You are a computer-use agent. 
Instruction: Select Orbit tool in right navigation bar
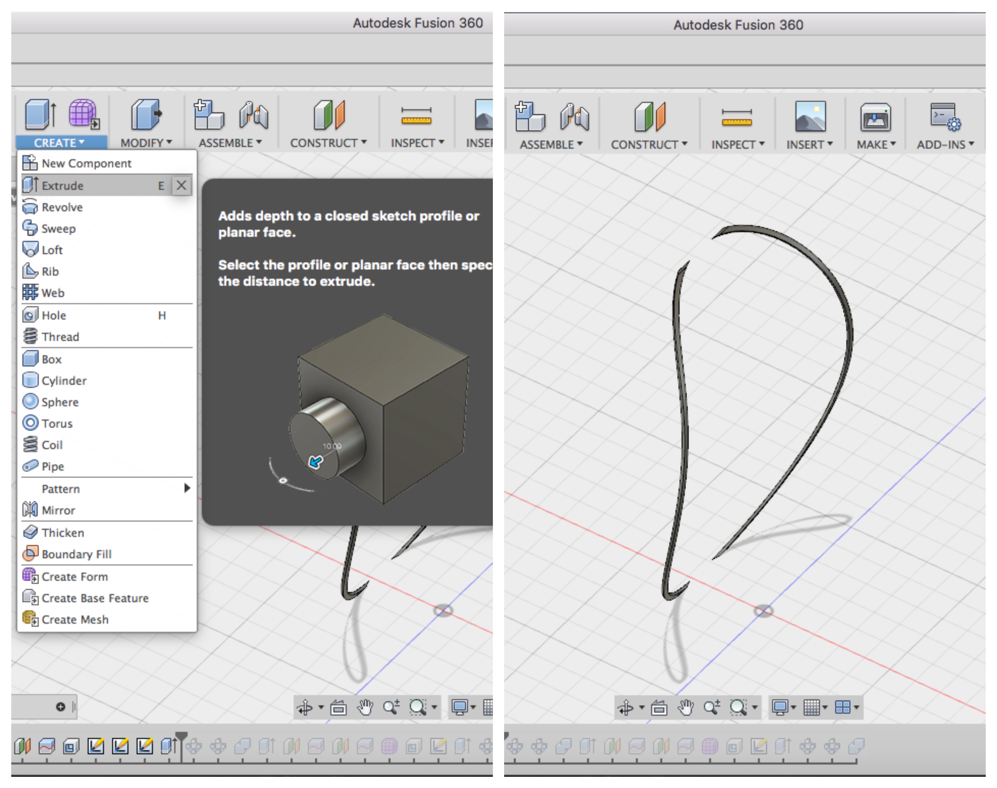tap(626, 707)
